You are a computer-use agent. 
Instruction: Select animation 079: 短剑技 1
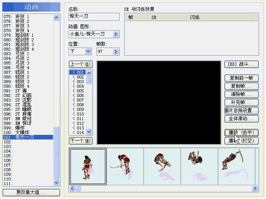click(x=28, y=35)
